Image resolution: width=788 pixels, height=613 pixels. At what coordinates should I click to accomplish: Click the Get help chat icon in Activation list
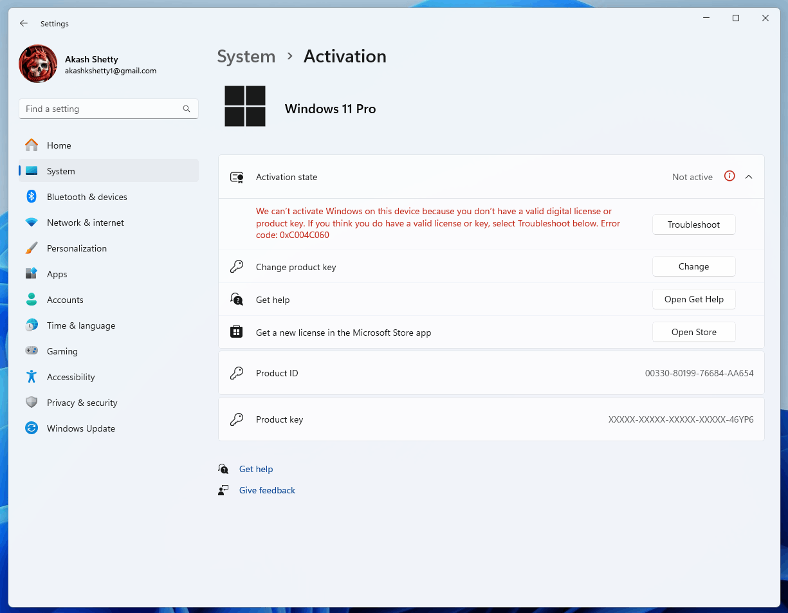237,300
